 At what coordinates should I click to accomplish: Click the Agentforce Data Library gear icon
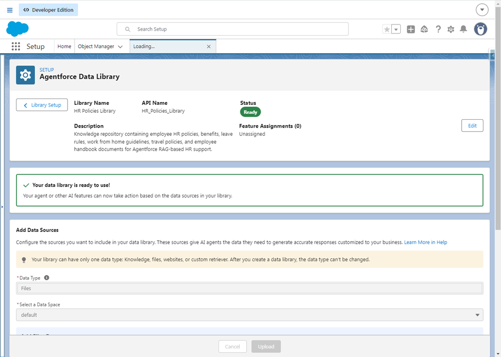[x=25, y=75]
